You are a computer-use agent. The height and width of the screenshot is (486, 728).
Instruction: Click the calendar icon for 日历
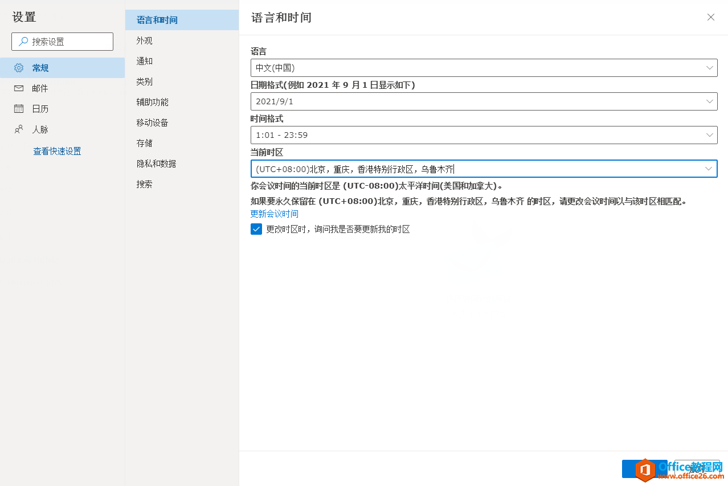(x=19, y=109)
